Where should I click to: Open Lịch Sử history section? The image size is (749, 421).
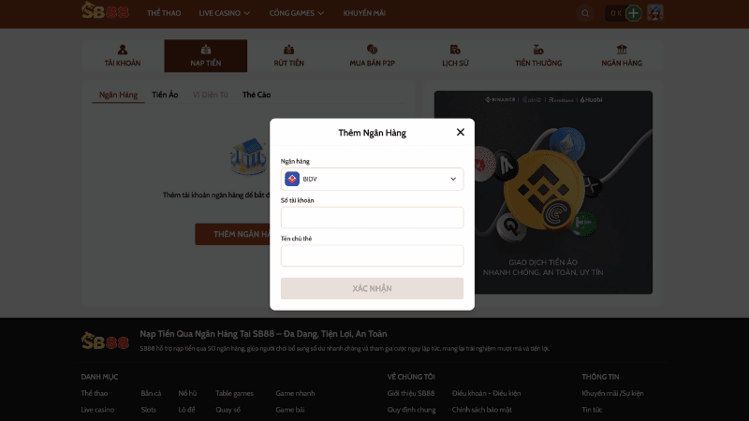click(x=455, y=56)
